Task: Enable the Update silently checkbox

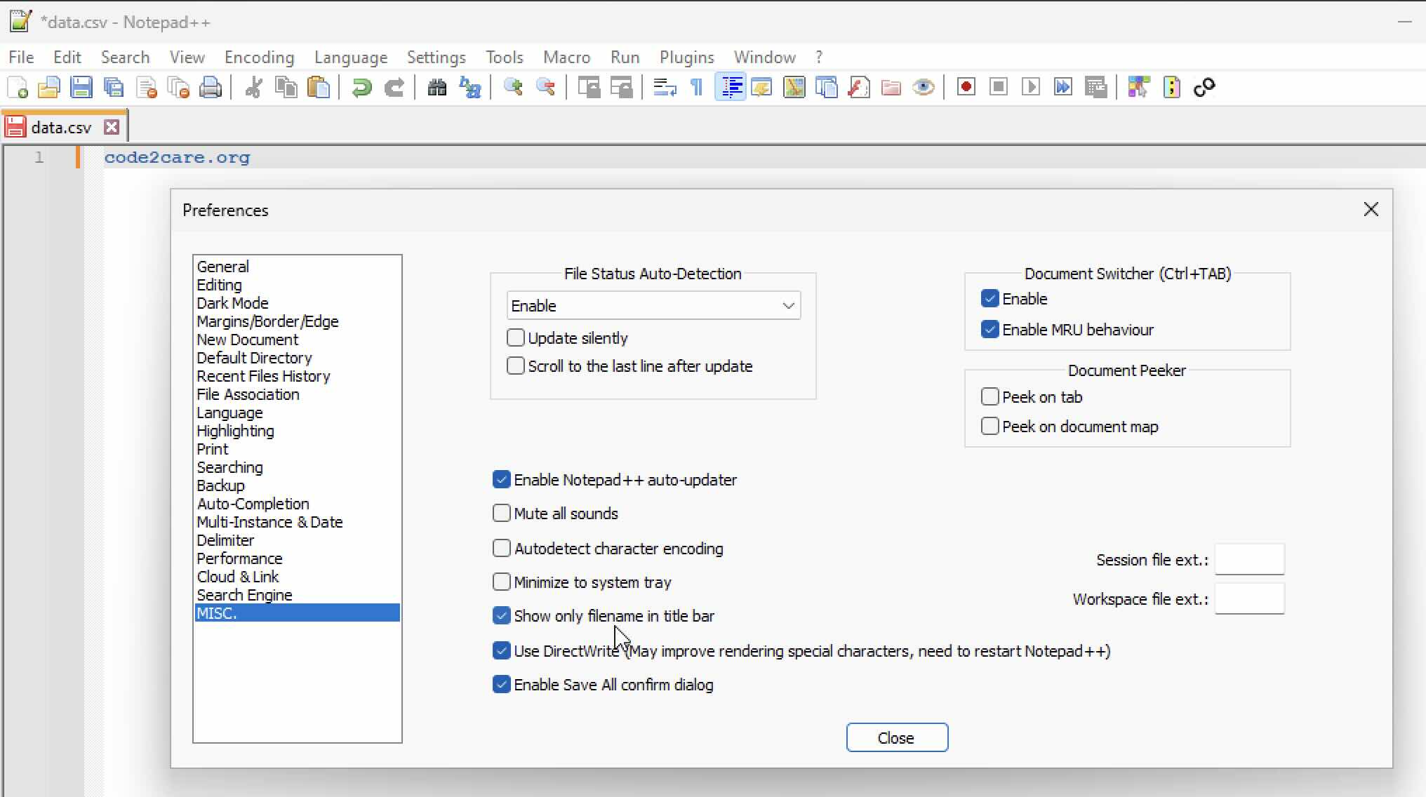Action: tap(516, 337)
